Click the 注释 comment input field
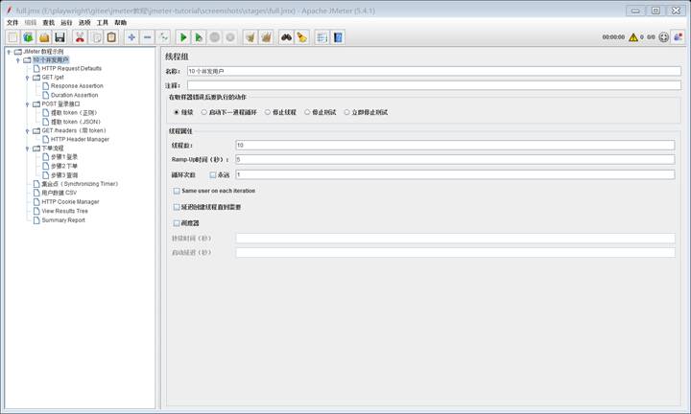The height and width of the screenshot is (414, 691). (434, 85)
